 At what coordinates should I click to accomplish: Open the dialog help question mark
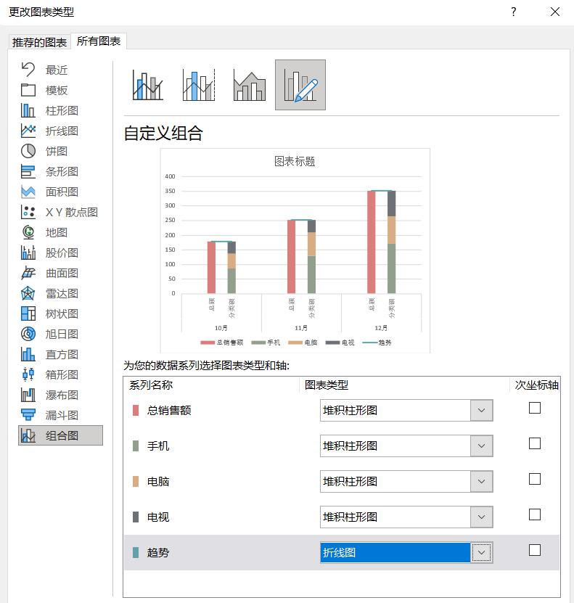tap(514, 12)
